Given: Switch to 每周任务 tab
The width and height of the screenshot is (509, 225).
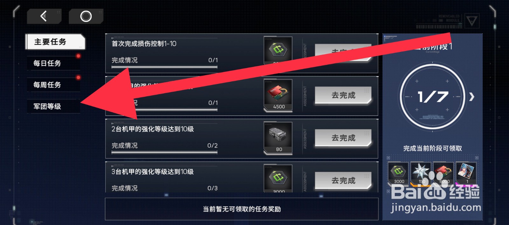Looking at the screenshot, I should click(x=53, y=85).
